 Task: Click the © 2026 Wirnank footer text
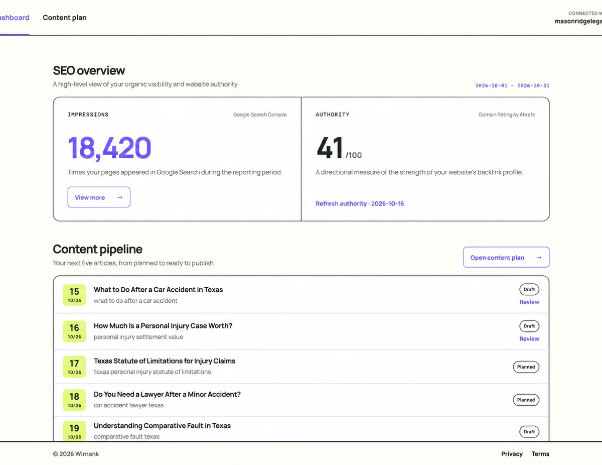click(x=76, y=454)
